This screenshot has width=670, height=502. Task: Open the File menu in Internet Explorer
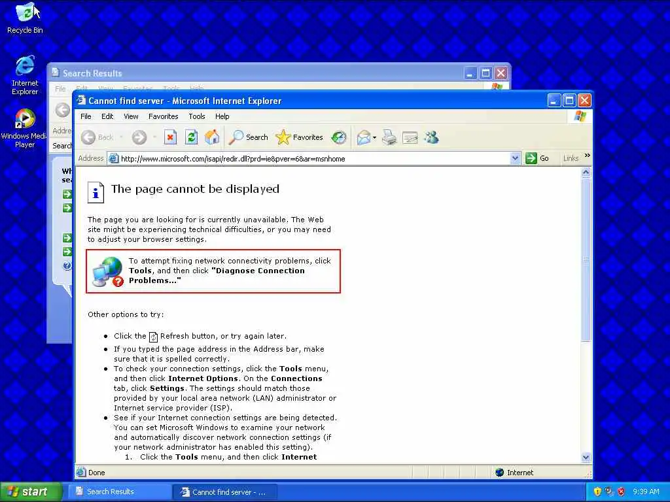click(86, 116)
